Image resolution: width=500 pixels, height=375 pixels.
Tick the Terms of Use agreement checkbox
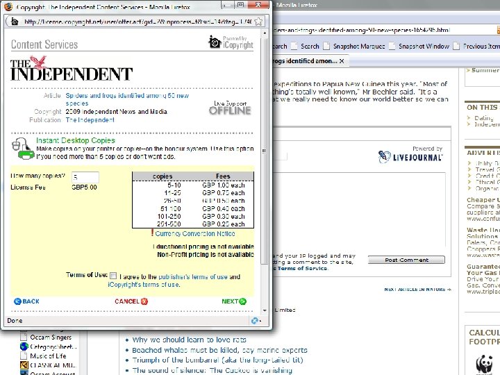113,275
